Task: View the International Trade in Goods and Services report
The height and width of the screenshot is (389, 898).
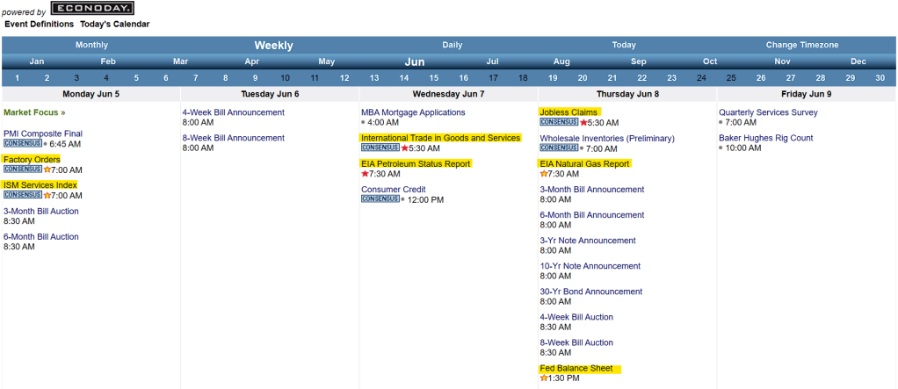Action: pyautogui.click(x=440, y=138)
